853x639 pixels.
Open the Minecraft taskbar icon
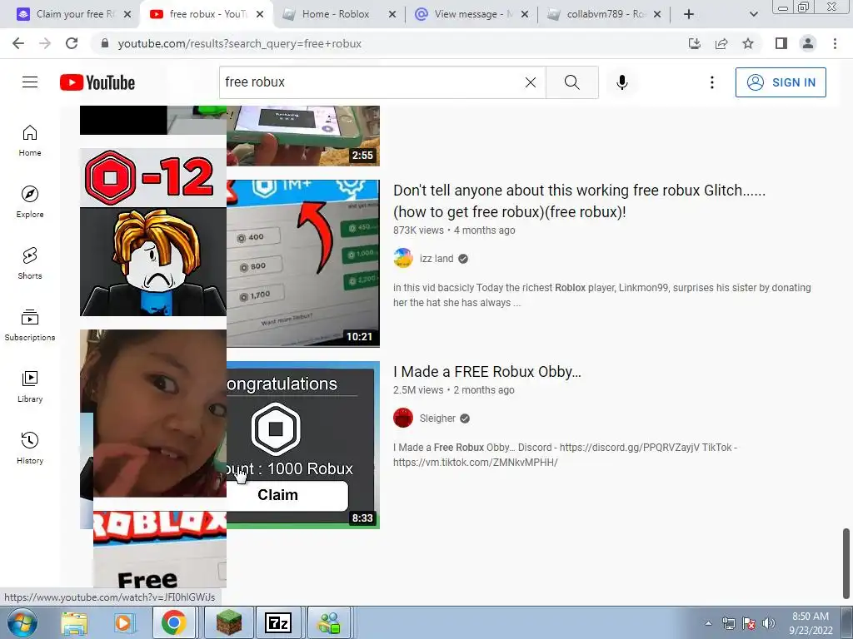click(229, 622)
